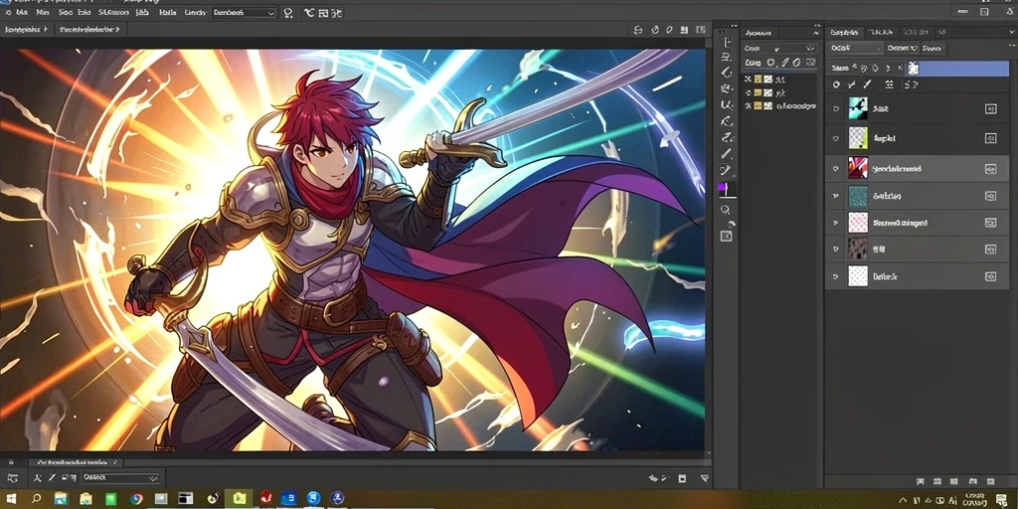Image resolution: width=1018 pixels, height=509 pixels.
Task: Switch to the third tab in the layers panel group
Action: click(916, 31)
